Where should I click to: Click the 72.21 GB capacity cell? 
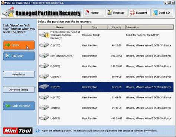(x=117, y=87)
